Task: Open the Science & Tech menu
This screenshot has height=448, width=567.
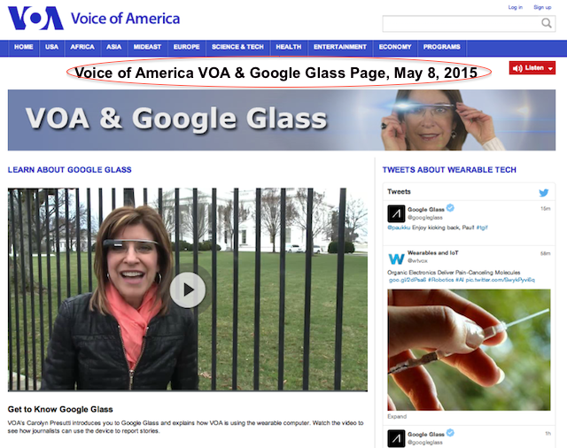Action: click(x=237, y=47)
